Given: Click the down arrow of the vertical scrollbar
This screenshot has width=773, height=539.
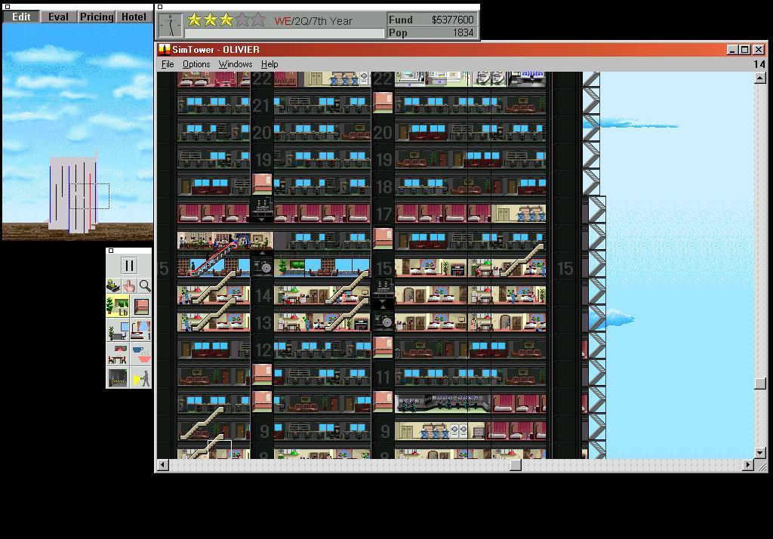Looking at the screenshot, I should coord(760,453).
